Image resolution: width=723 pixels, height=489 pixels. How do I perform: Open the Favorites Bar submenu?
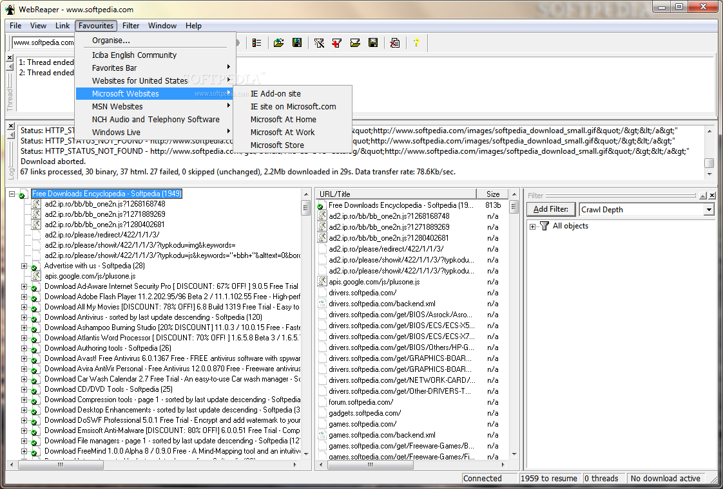[x=155, y=68]
